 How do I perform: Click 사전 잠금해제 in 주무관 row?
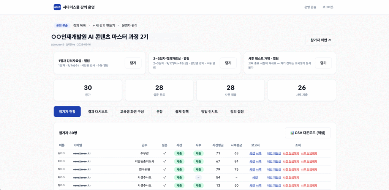point(291,153)
